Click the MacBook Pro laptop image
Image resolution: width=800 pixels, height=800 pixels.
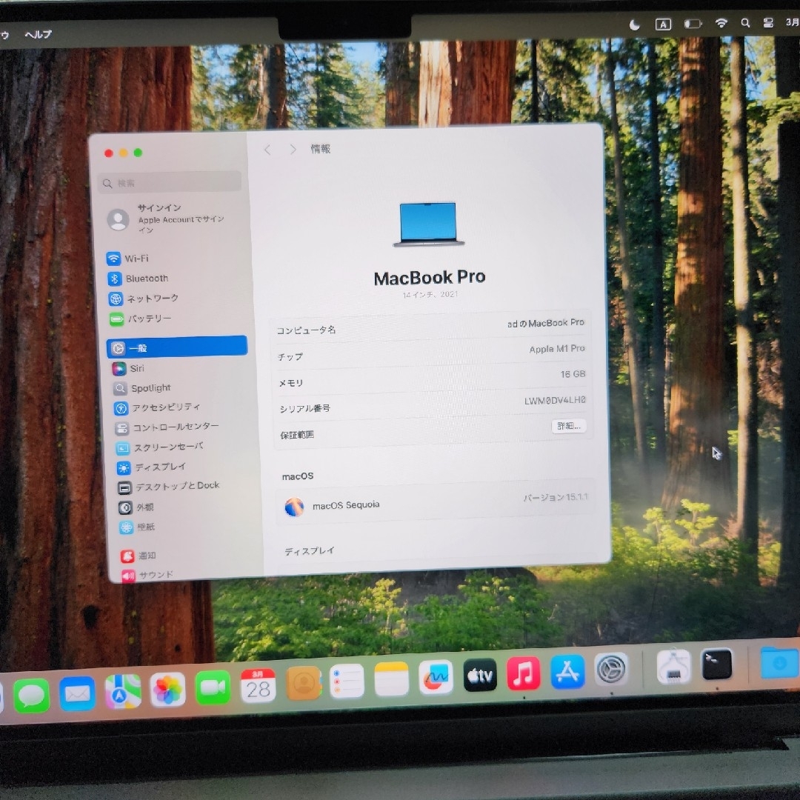[429, 224]
